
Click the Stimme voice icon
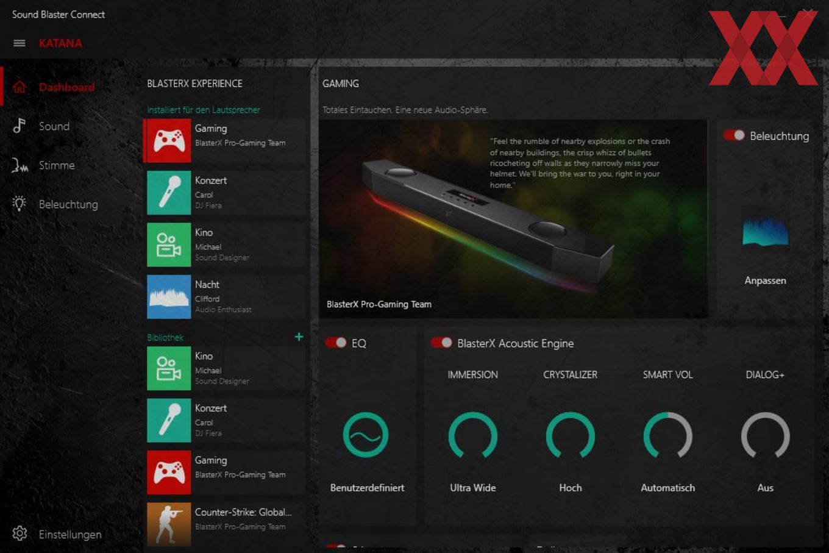[x=20, y=165]
